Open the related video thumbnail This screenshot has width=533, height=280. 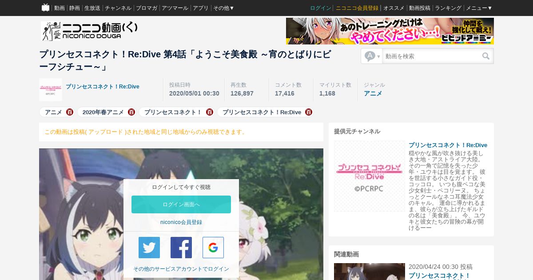tap(370, 272)
